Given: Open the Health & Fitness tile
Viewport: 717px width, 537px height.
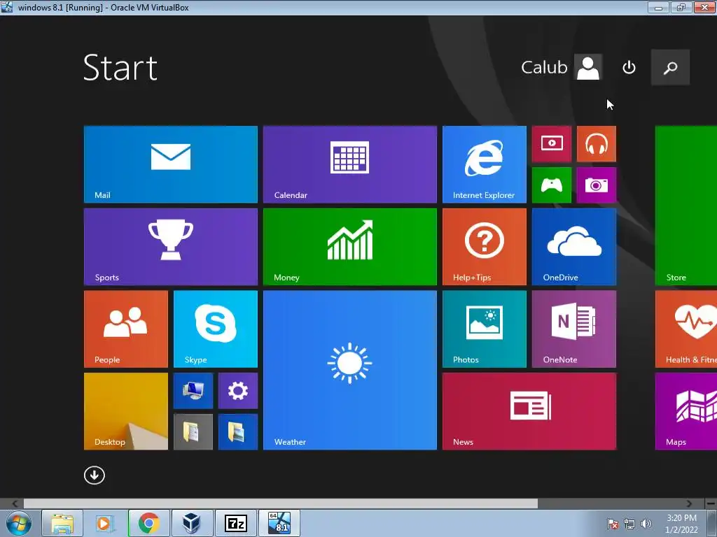Looking at the screenshot, I should 686,329.
